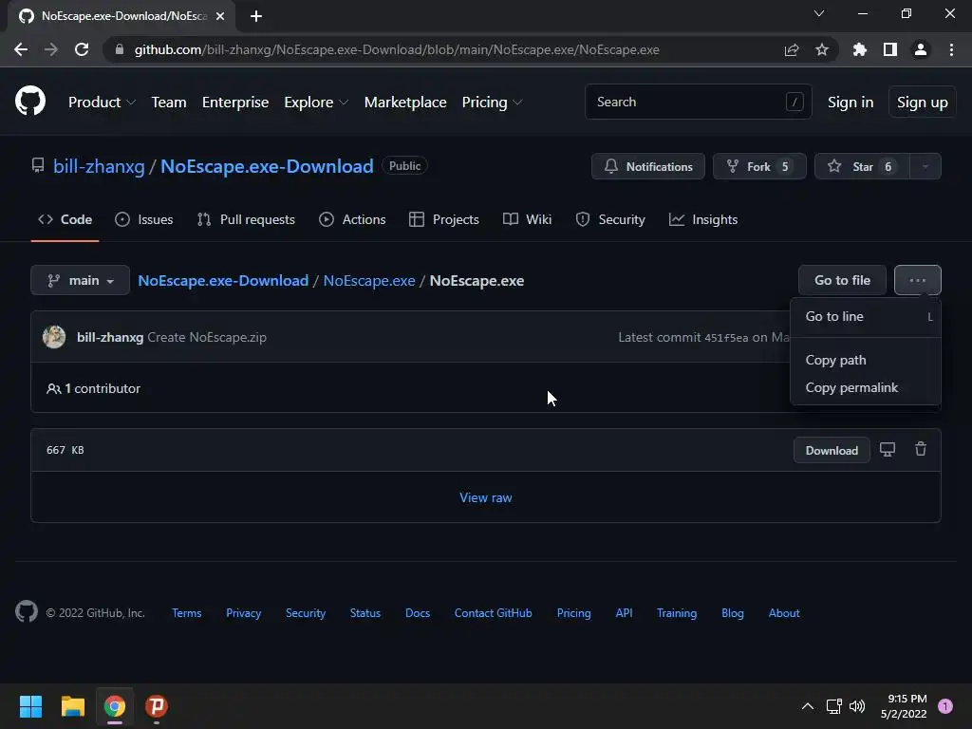Select Copy permalink from the menu
The image size is (972, 729).
(x=866, y=387)
